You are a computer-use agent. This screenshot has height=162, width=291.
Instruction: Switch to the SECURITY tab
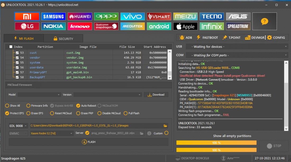pos(63,39)
